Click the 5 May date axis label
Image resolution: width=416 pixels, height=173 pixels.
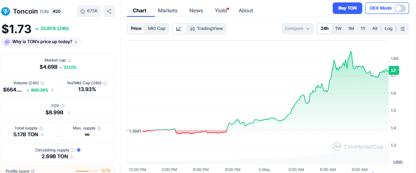(x=264, y=169)
